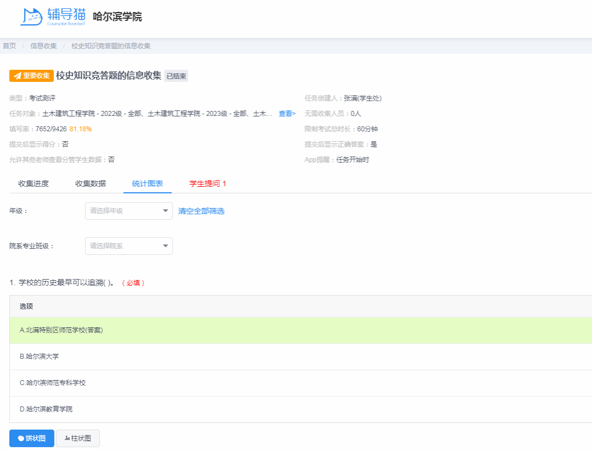Open the 收集进度 tab
Screen dimensions: 592x451
pos(33,183)
